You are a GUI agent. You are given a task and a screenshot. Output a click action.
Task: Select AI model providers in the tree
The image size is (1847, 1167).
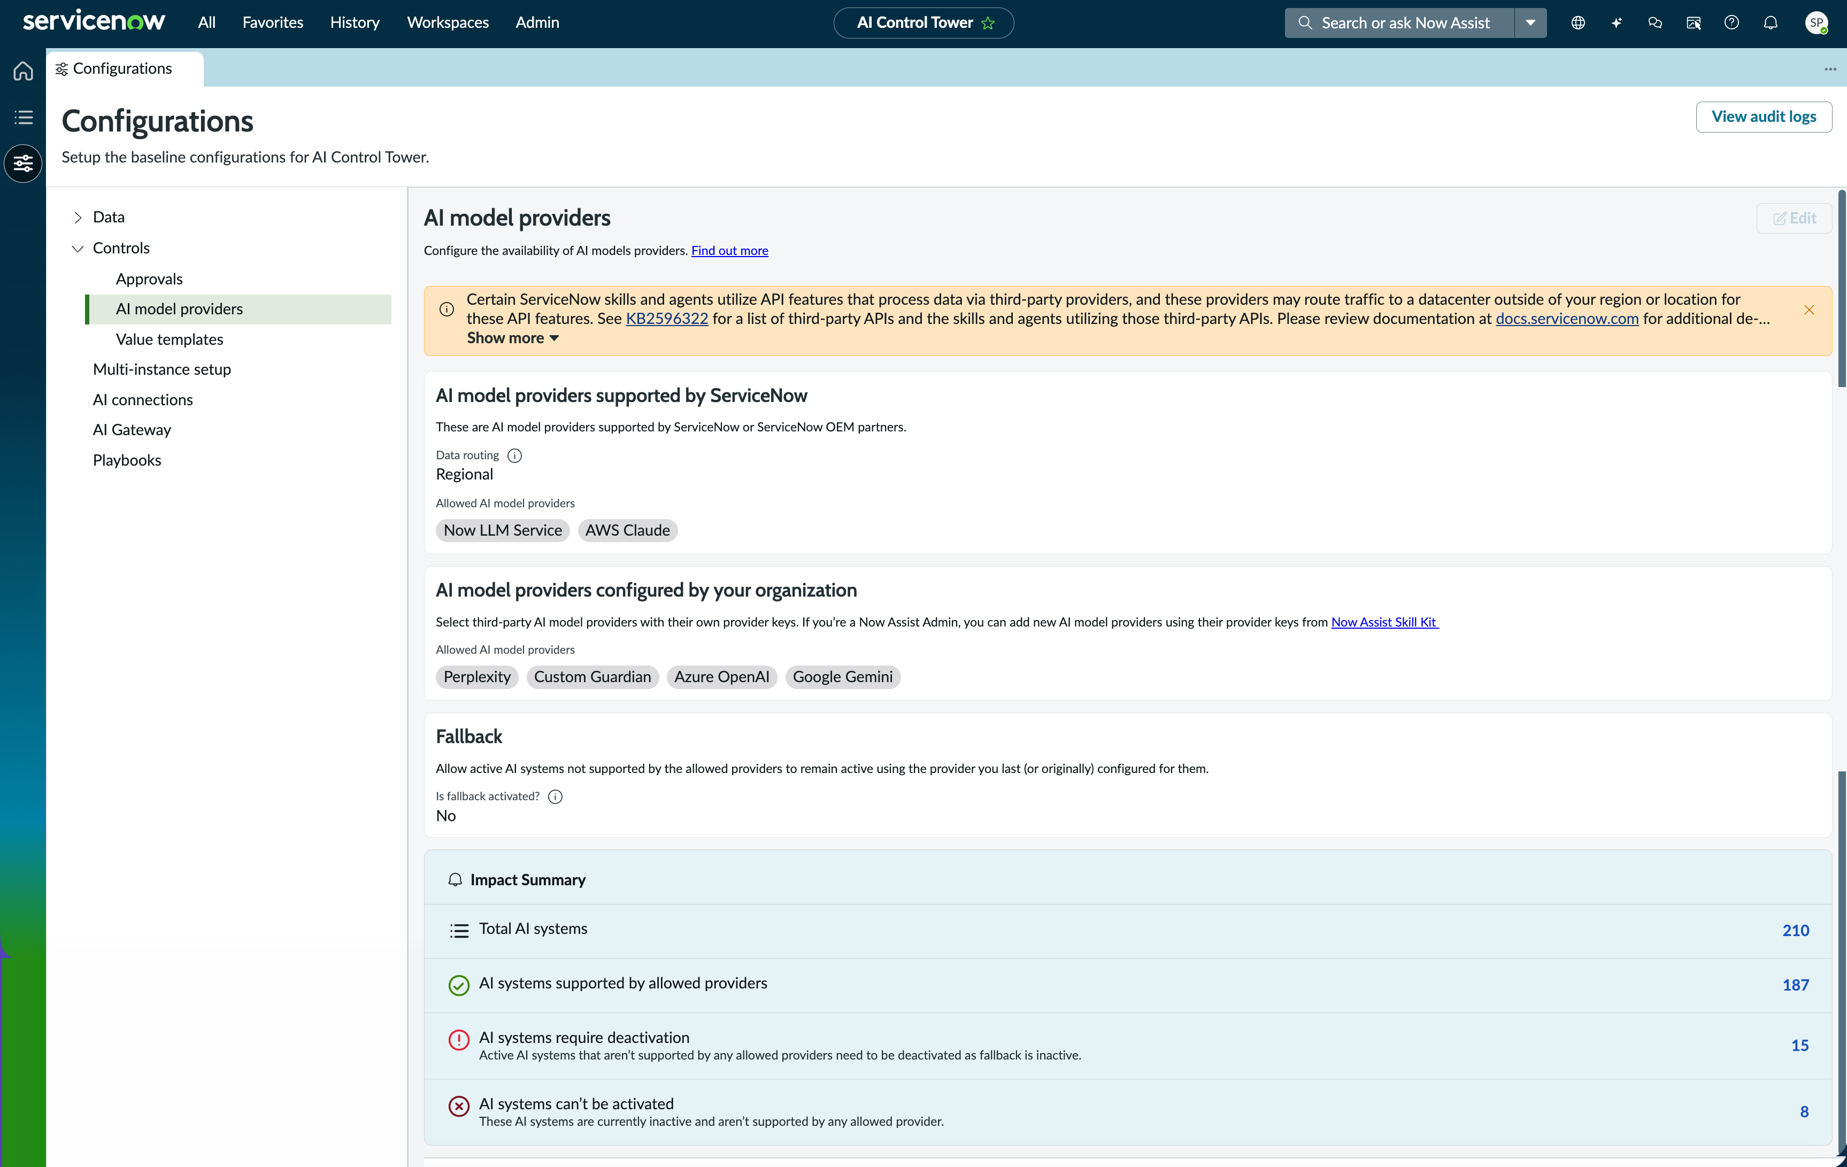point(238,309)
